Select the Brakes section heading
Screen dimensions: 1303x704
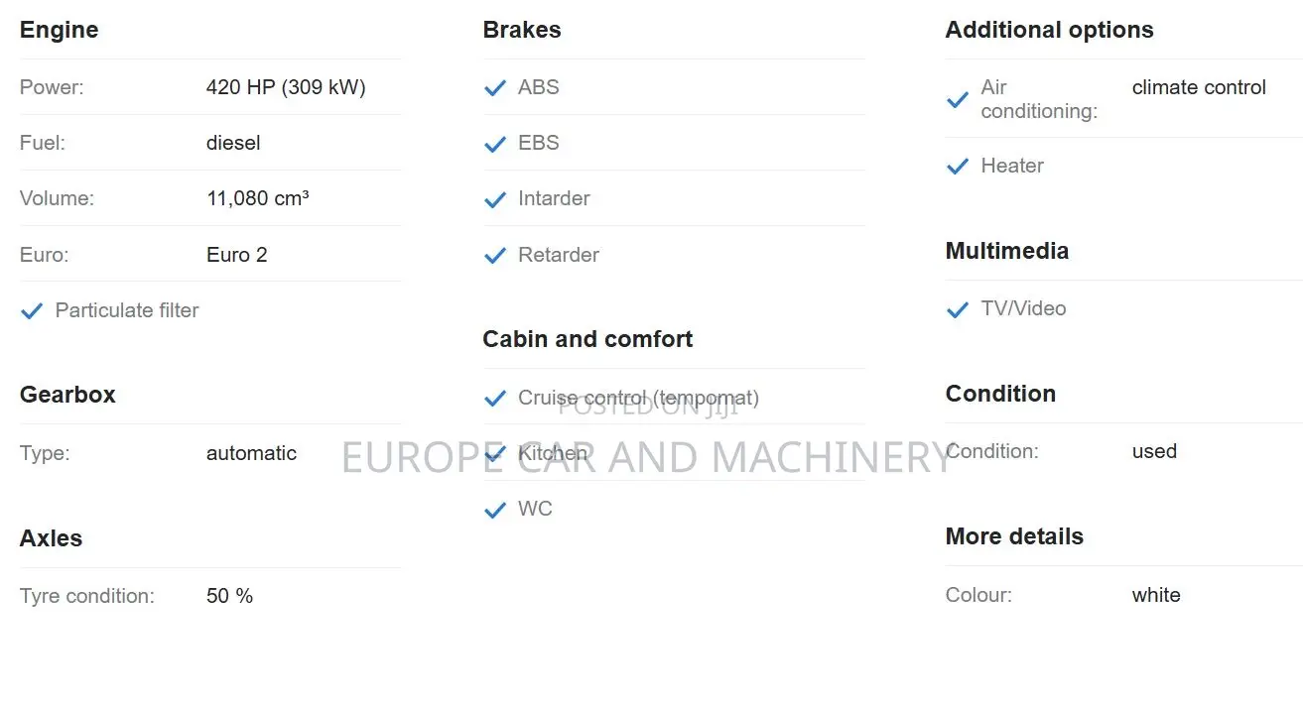pos(522,30)
